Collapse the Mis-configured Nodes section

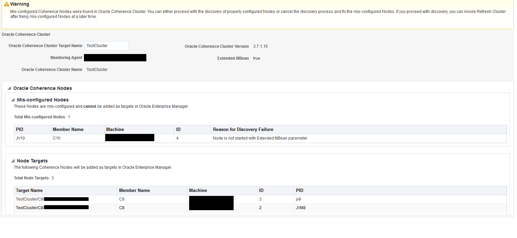[13, 100]
